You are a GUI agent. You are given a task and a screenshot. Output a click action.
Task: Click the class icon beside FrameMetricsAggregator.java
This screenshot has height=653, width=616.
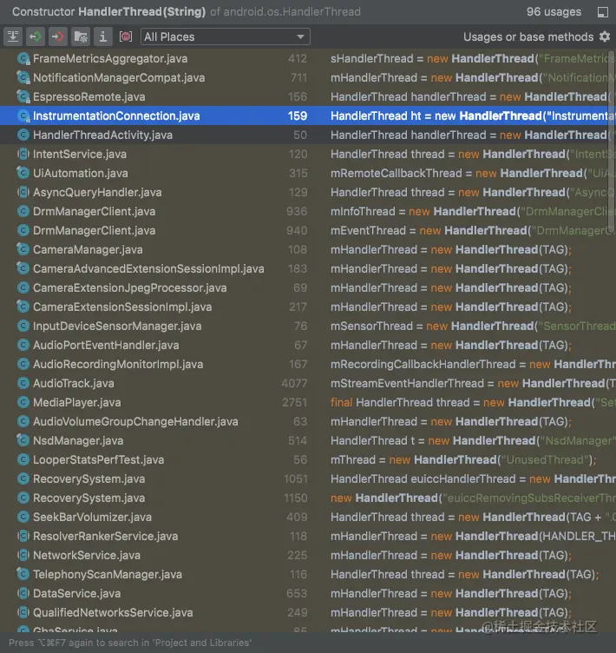coord(23,59)
